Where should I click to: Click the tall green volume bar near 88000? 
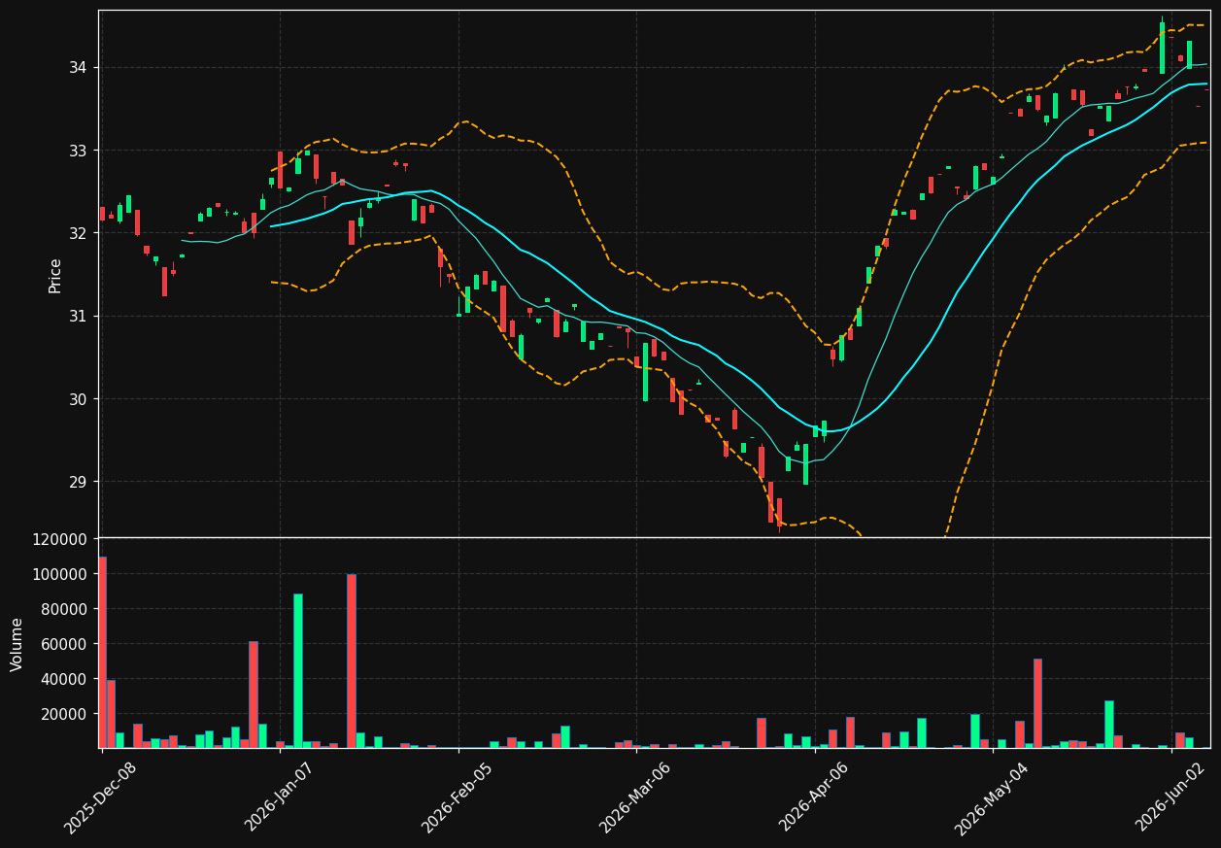pos(298,671)
